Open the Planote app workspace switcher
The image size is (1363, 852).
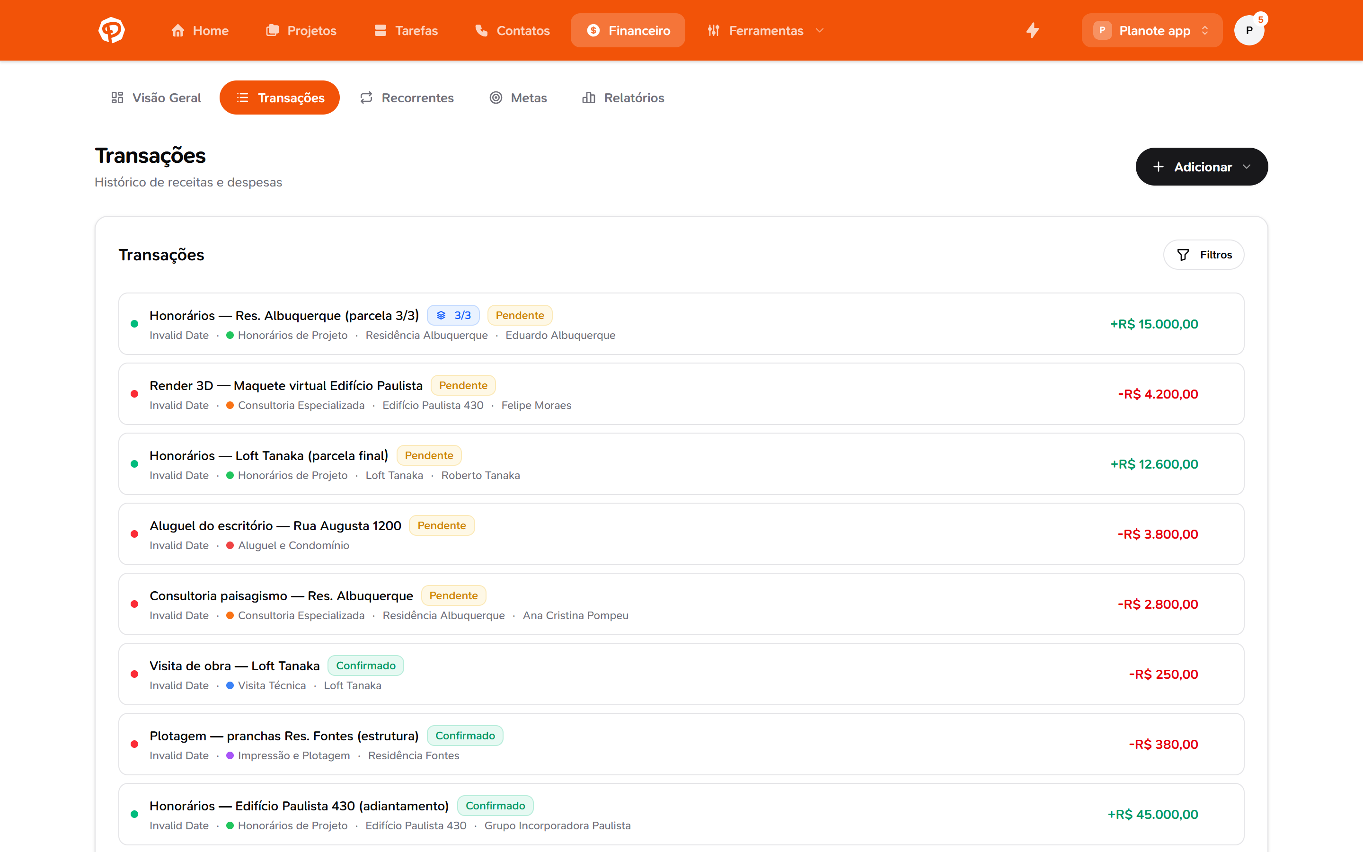tap(1152, 30)
